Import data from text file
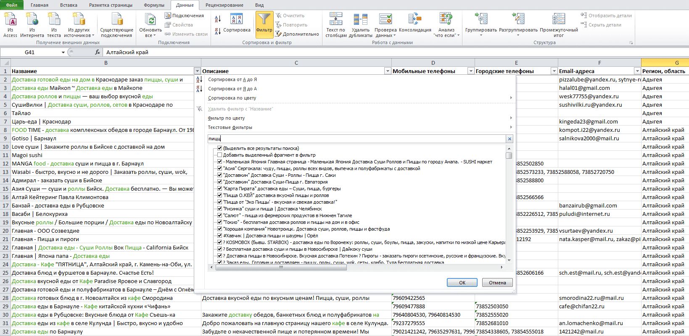Screen dimensions: 689x336 coord(54,25)
